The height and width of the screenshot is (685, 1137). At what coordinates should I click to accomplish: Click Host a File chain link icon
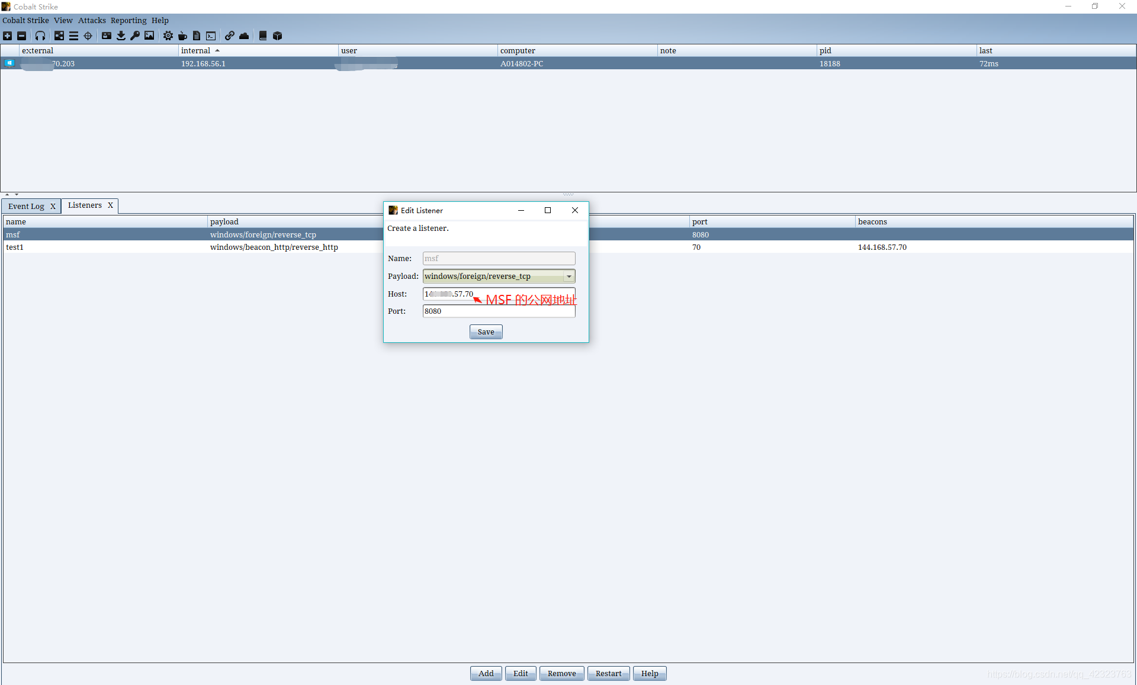tap(230, 36)
